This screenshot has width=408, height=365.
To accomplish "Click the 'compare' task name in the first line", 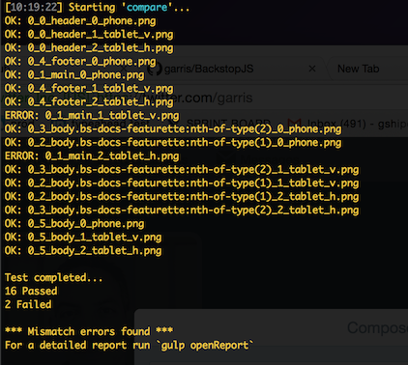I will [147, 7].
